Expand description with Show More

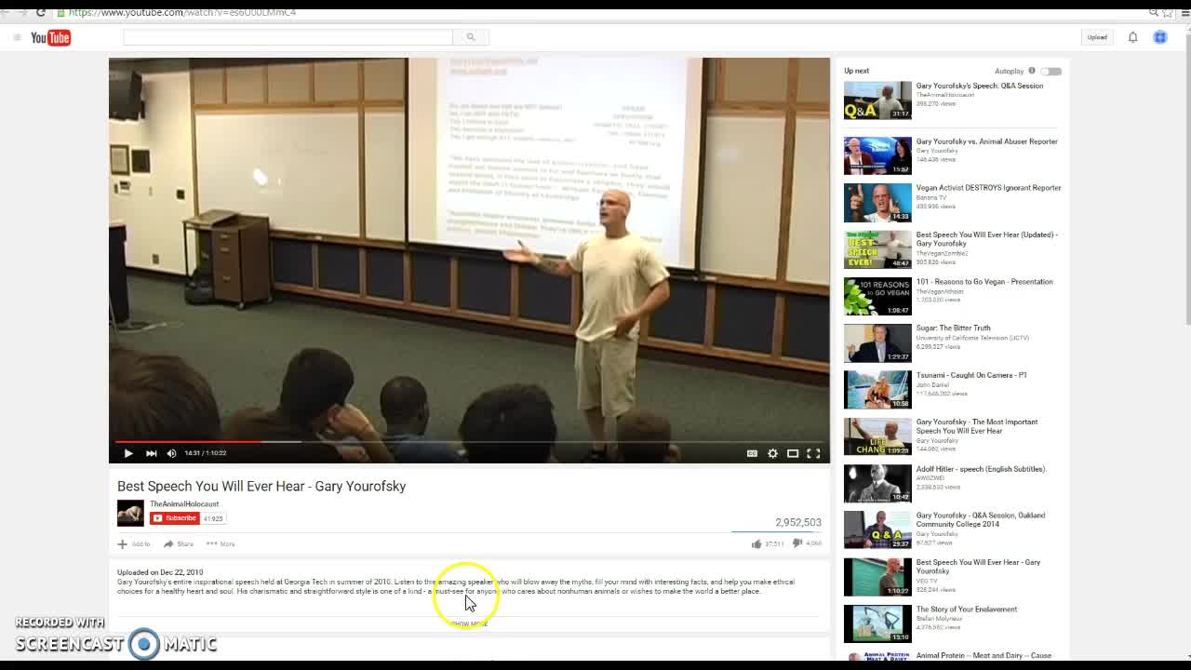[469, 623]
